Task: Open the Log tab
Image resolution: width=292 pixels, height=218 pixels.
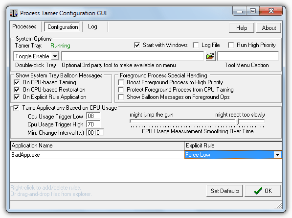Action: (92, 26)
